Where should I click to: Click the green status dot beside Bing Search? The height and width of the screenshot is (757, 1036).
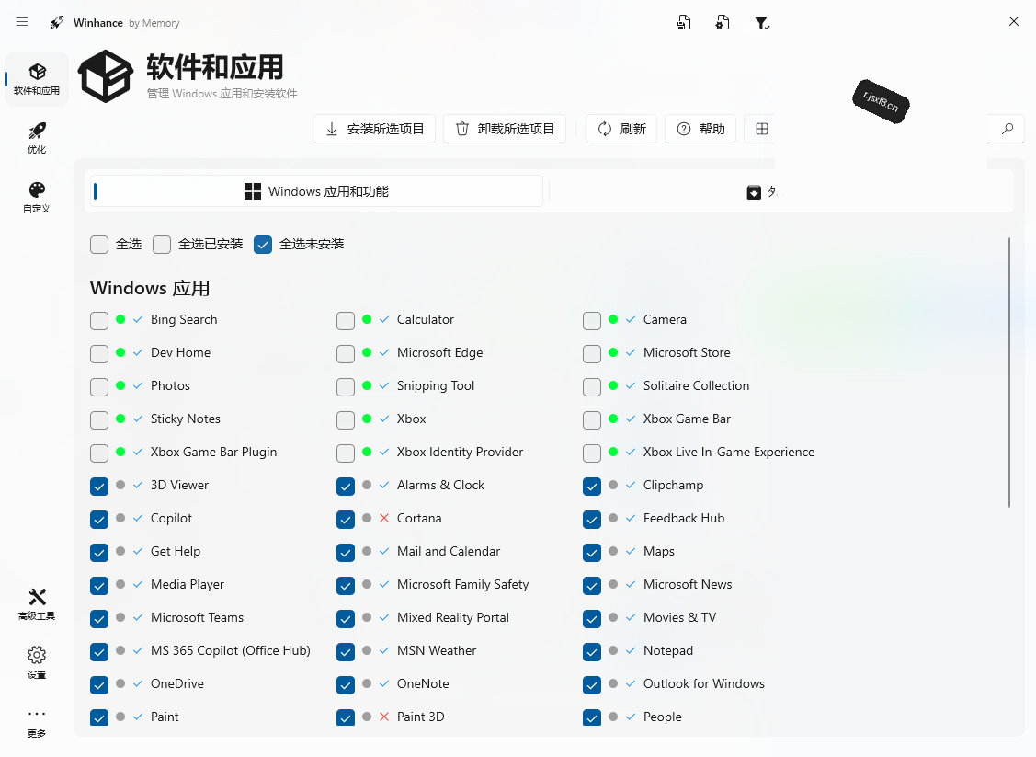(120, 318)
